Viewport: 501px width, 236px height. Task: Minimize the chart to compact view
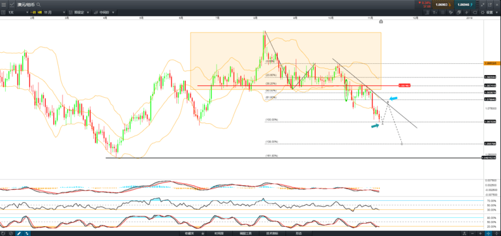pyautogui.click(x=483, y=5)
